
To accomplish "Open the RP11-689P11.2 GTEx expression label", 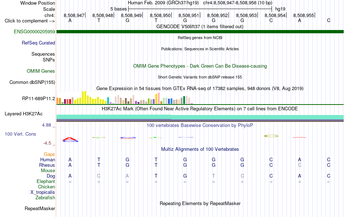I will (x=39, y=99).
